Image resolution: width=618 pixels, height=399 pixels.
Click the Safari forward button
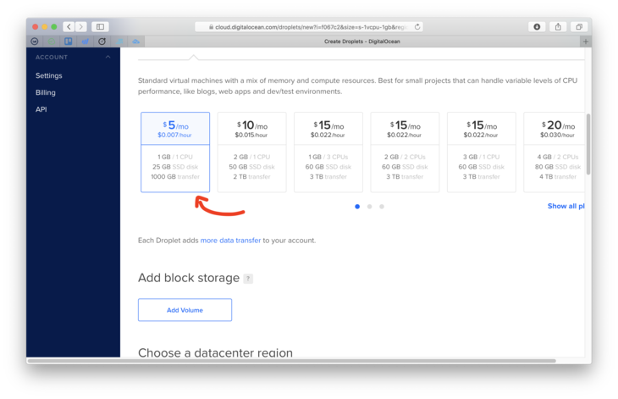[80, 27]
